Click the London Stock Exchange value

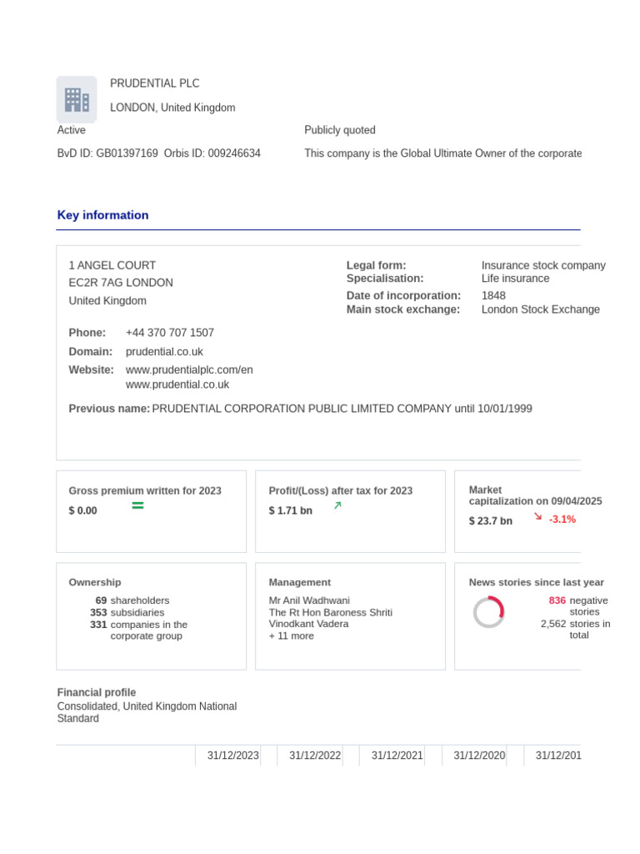point(540,309)
